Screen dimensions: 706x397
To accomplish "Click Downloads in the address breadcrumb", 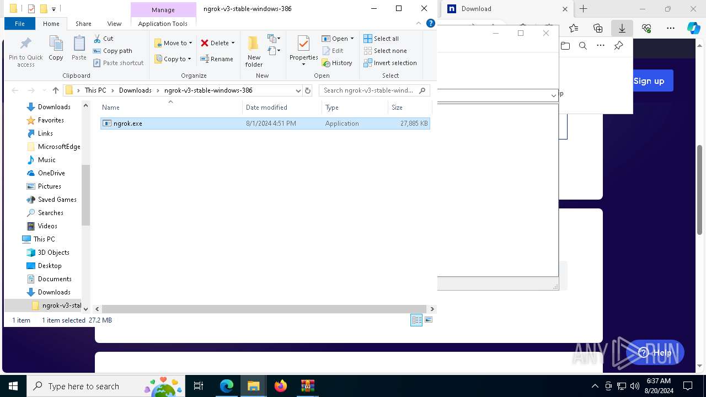I will pos(135,90).
